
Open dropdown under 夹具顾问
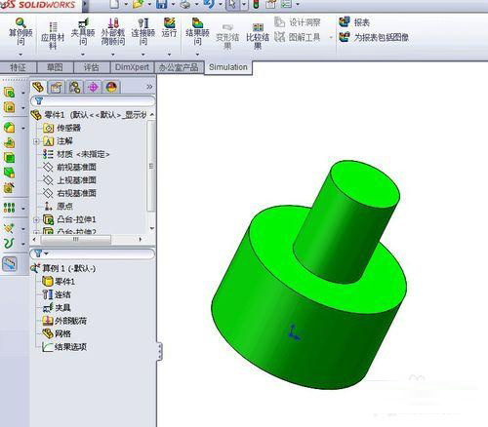pos(83,55)
